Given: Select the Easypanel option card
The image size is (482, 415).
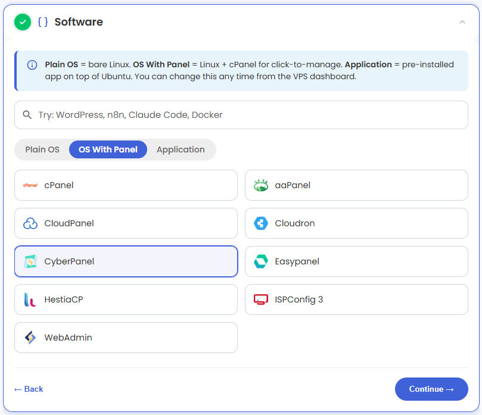Looking at the screenshot, I should tap(356, 261).
